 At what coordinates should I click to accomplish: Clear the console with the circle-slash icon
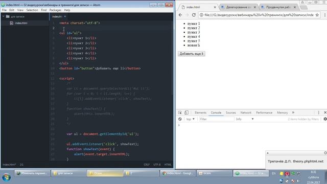(180, 119)
